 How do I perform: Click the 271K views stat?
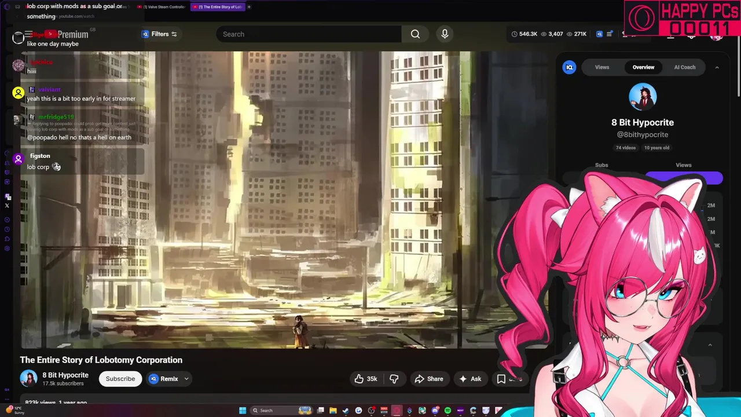576,34
